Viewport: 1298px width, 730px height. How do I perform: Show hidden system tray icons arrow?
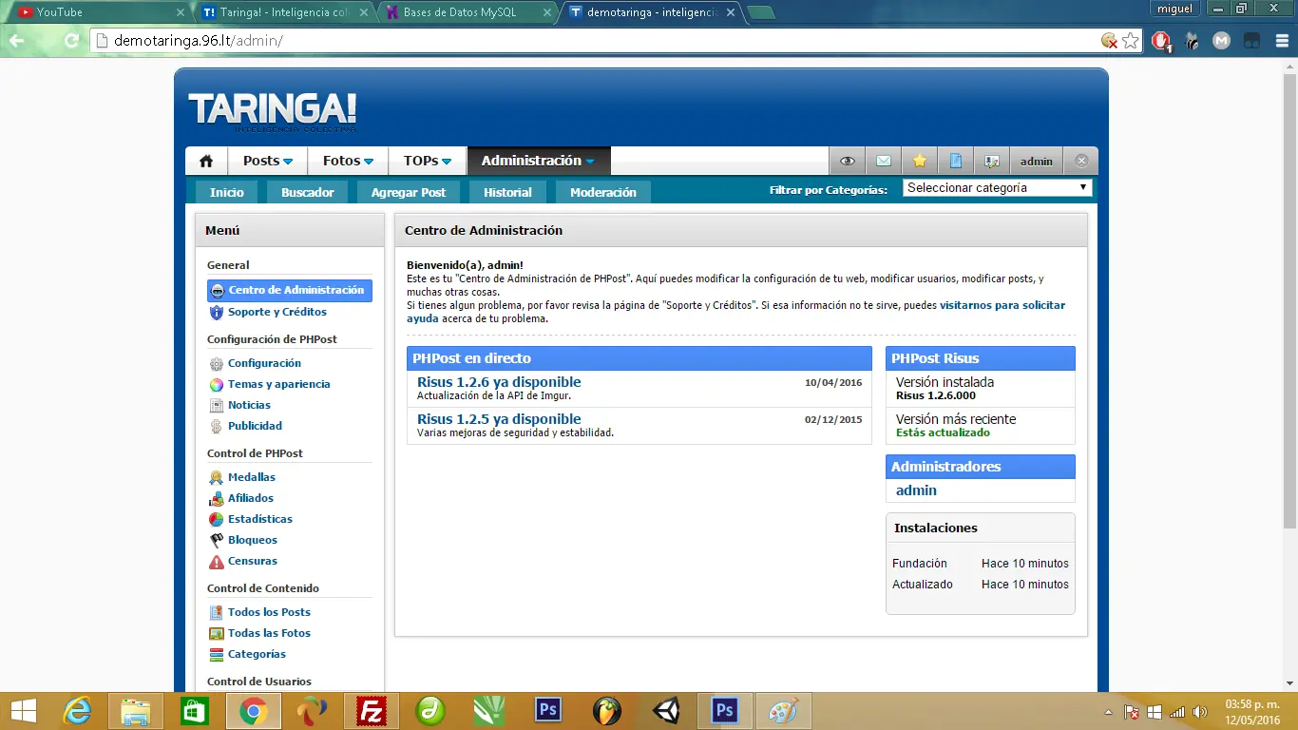(x=1107, y=712)
